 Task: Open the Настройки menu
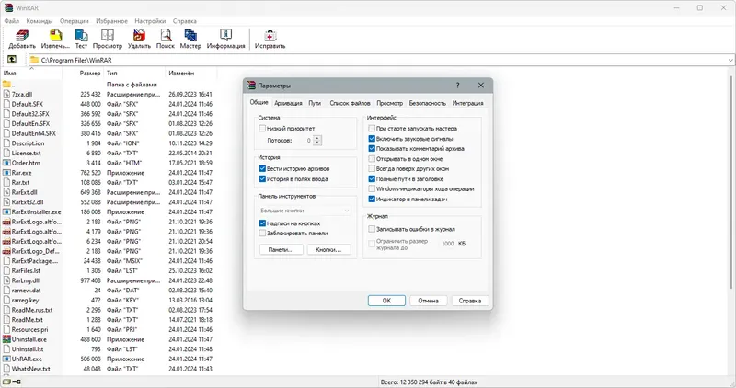[x=150, y=21]
